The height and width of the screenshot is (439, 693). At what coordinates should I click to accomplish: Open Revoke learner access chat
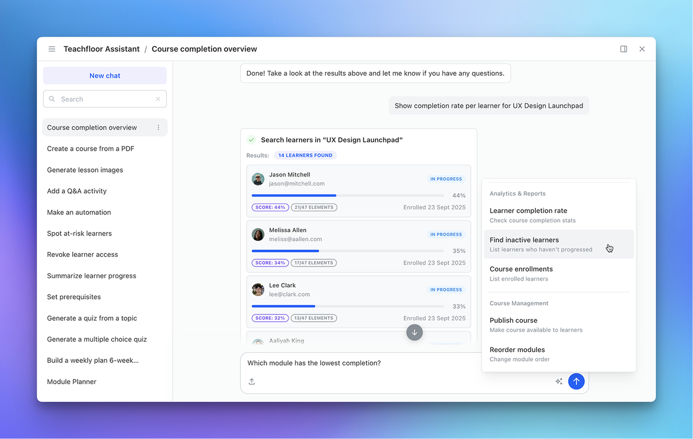(83, 255)
